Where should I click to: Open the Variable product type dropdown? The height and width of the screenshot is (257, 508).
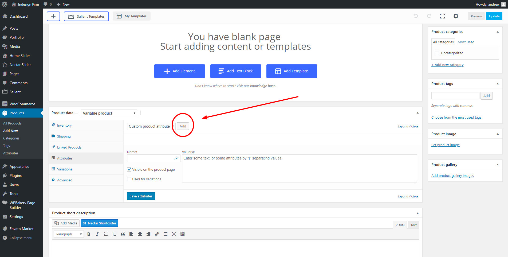click(x=109, y=113)
